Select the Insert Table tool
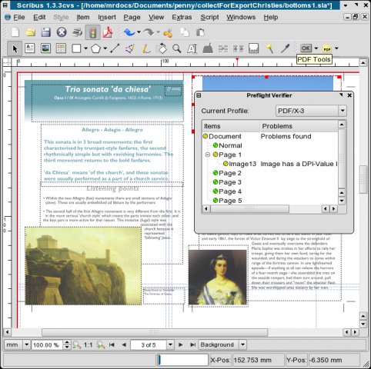Image resolution: width=371 pixels, height=369 pixels. tap(61, 48)
